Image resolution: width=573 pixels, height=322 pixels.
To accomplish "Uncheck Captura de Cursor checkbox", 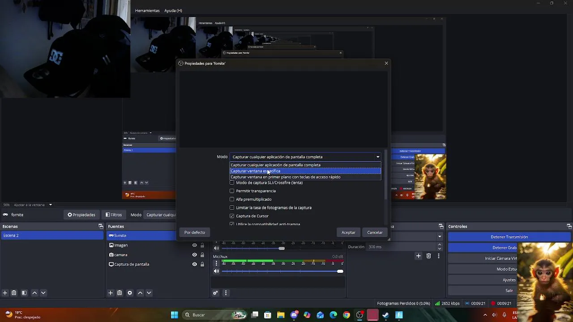I will tap(232, 216).
